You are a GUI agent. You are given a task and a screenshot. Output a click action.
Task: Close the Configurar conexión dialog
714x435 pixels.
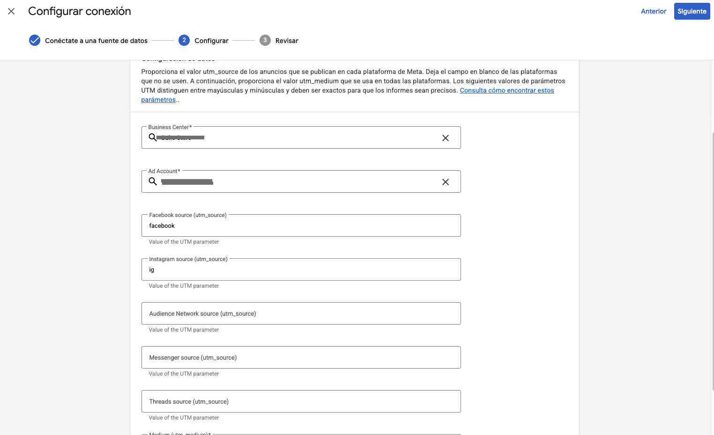11,11
